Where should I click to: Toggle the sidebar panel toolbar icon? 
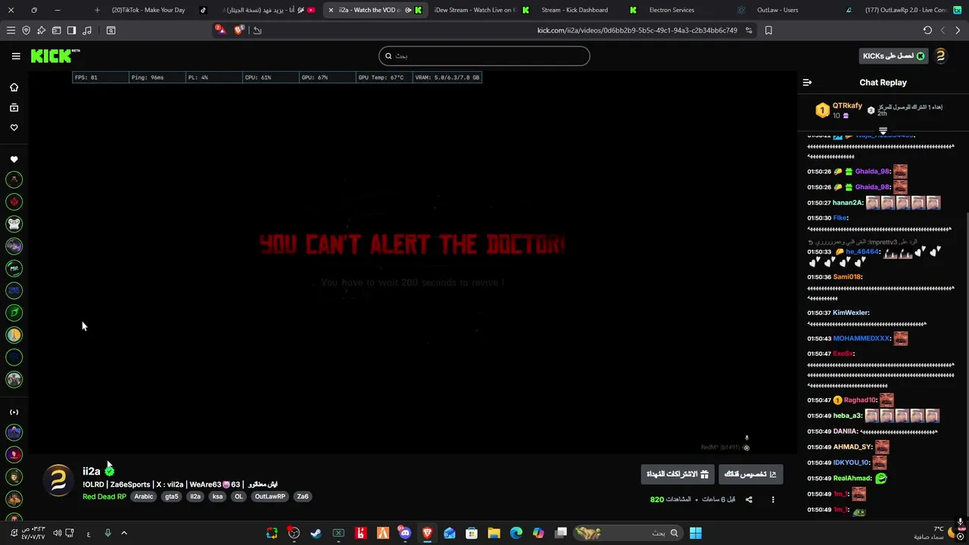[x=71, y=30]
